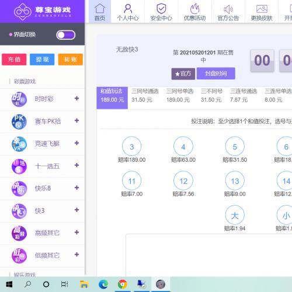Toggle the 界面切换 switch
The width and height of the screenshot is (292, 292).
click(x=66, y=35)
